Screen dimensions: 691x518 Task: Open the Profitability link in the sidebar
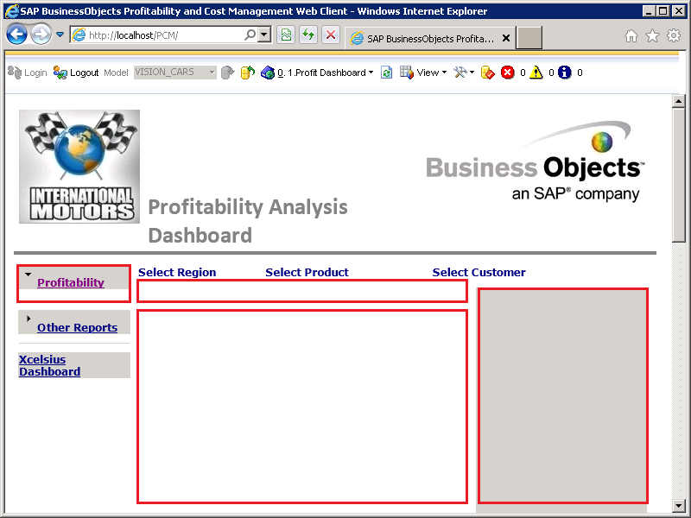71,283
